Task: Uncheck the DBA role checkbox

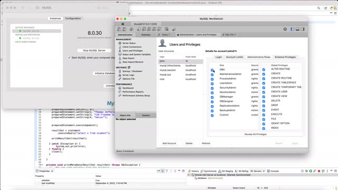Action: point(212,70)
